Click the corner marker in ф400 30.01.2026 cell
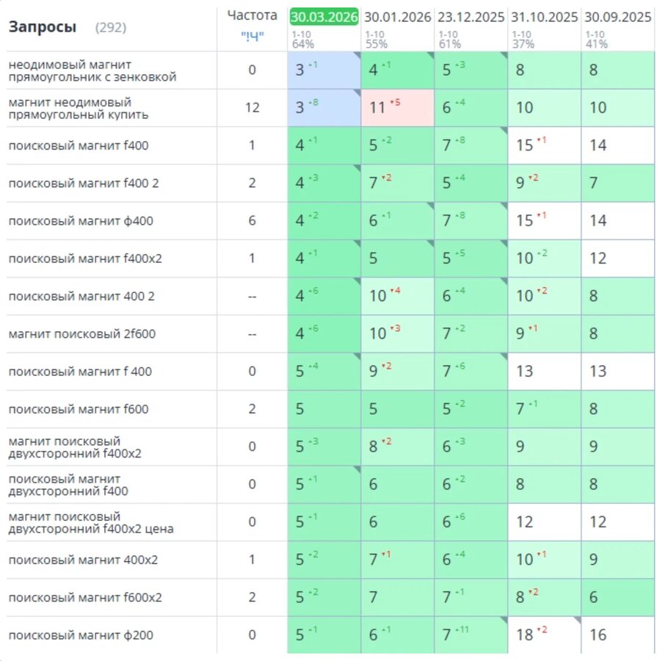The height and width of the screenshot is (661, 657). (431, 206)
